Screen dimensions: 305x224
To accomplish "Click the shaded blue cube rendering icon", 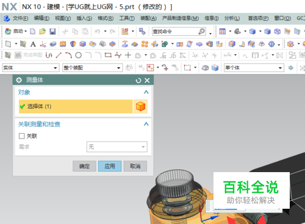I will 267,31.
